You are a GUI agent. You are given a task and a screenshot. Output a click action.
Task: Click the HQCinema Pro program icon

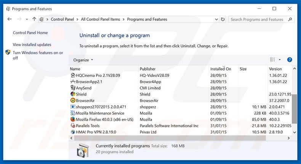73,75
